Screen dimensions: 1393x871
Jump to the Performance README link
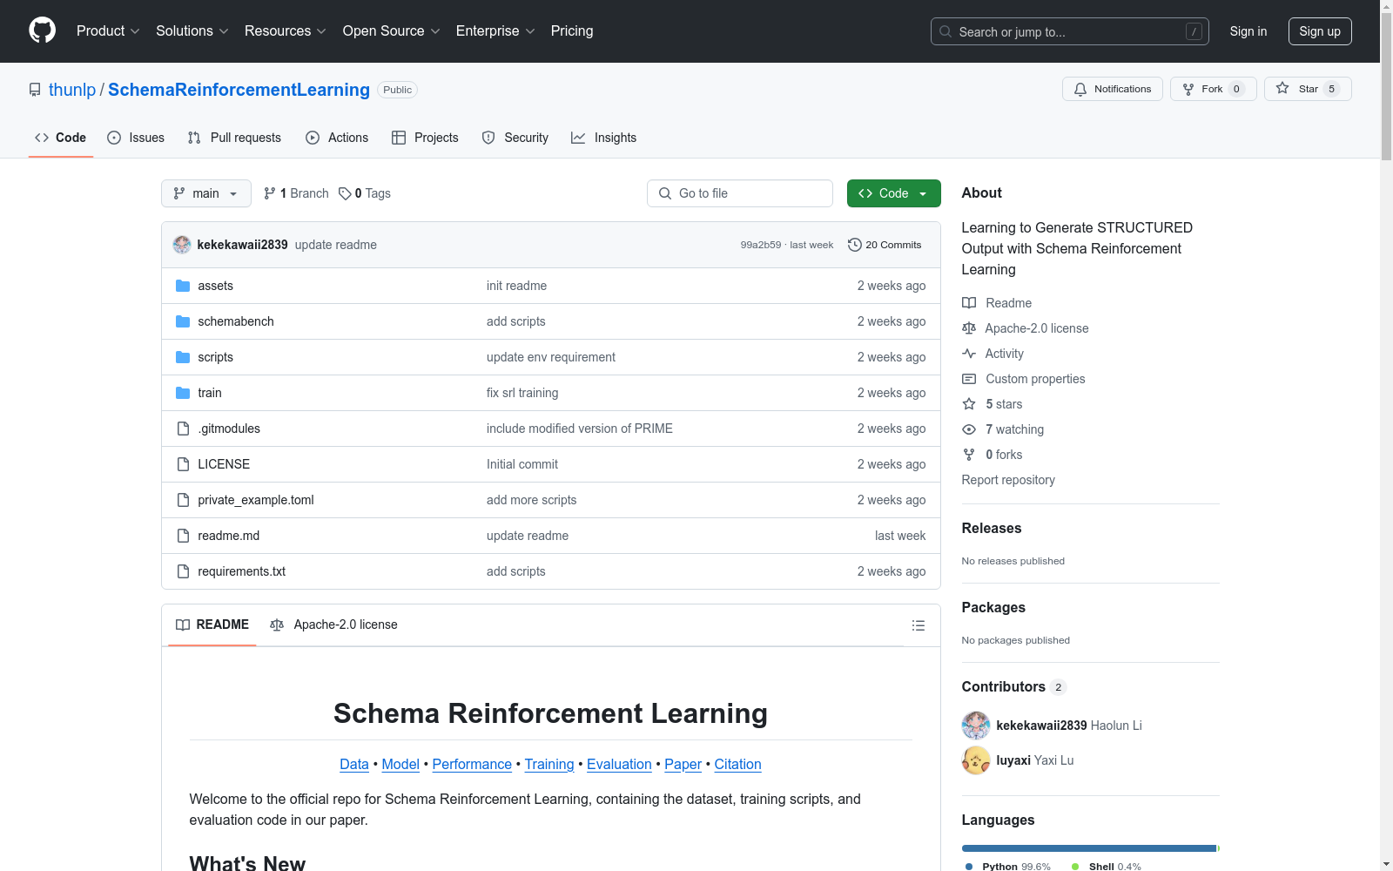click(x=472, y=764)
